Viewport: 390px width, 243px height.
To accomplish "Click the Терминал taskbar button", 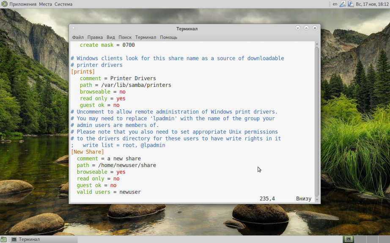I will coord(44,239).
